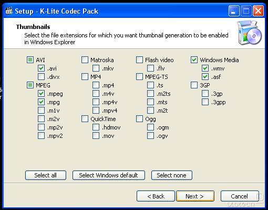268x210 pixels.
Task: Check the 3GP group checkbox
Action: (194, 85)
